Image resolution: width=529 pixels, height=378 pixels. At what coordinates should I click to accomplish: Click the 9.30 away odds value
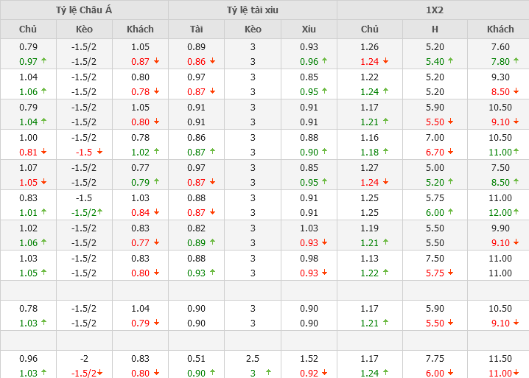(x=500, y=77)
